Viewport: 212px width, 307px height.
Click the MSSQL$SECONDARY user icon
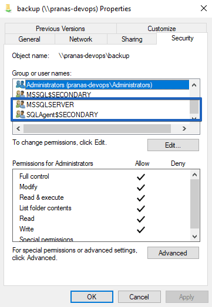(20, 94)
